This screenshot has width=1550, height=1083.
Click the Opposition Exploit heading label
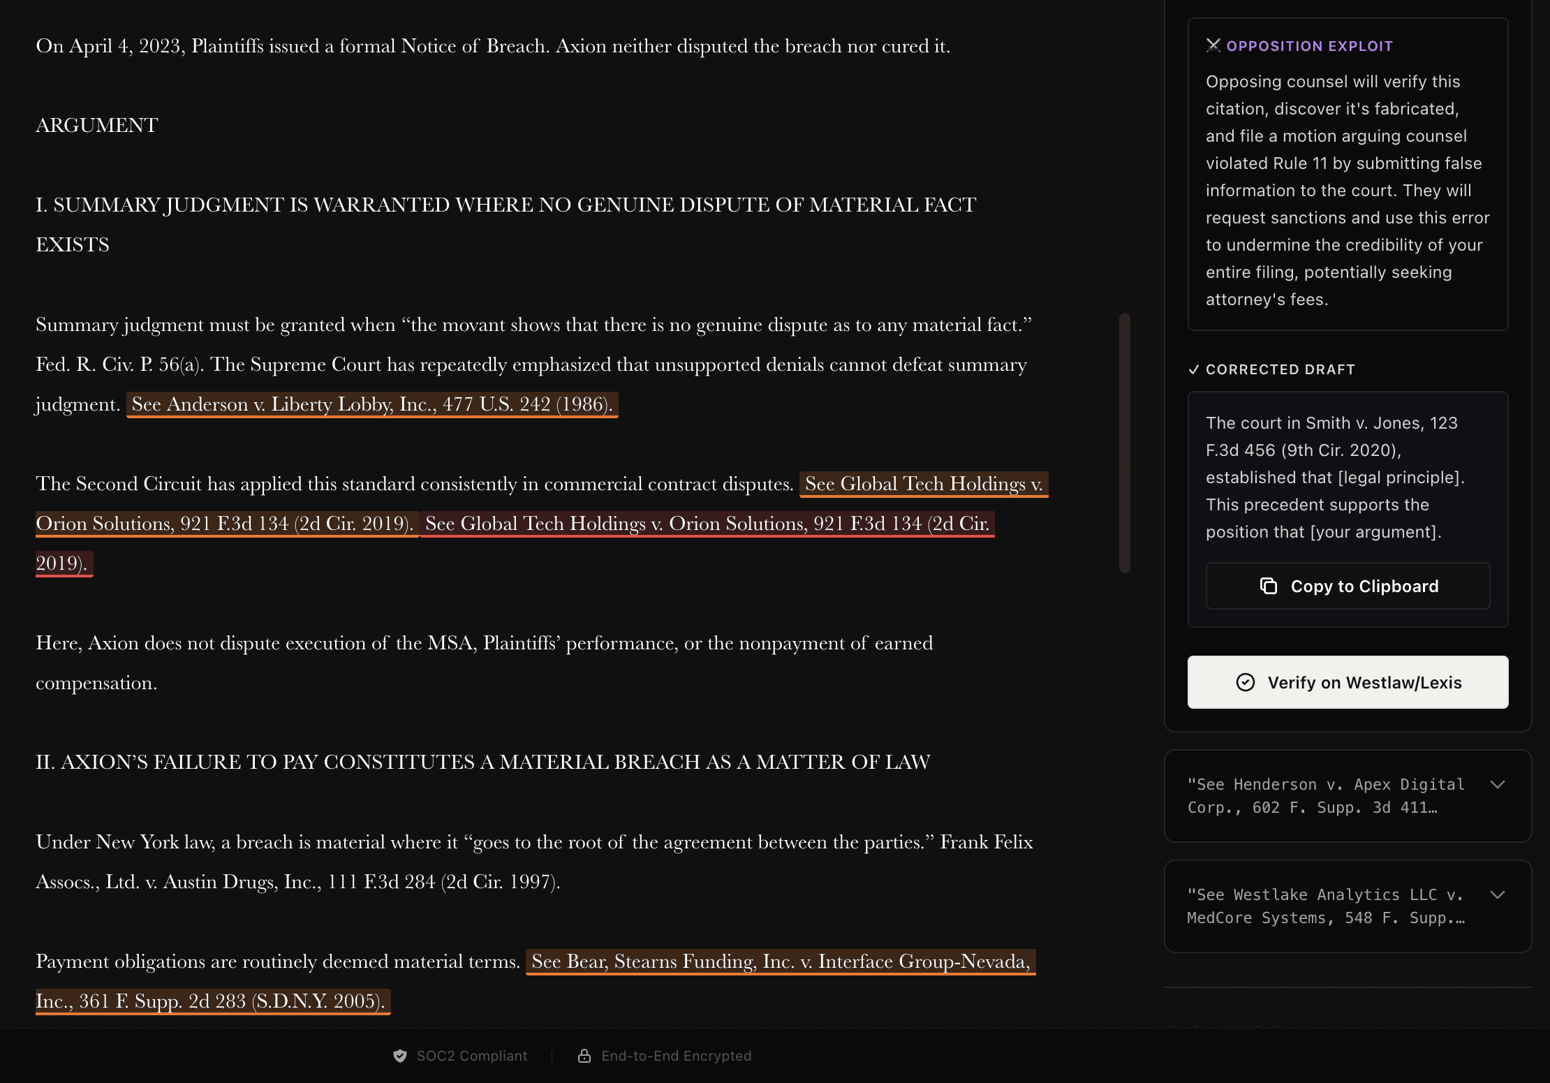coord(1309,46)
